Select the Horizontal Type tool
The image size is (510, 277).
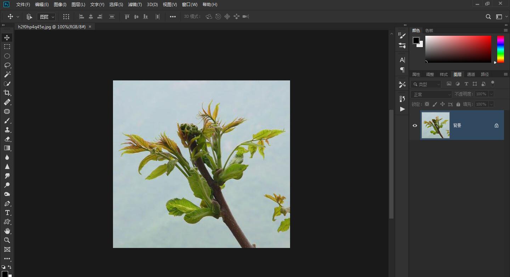[7, 213]
